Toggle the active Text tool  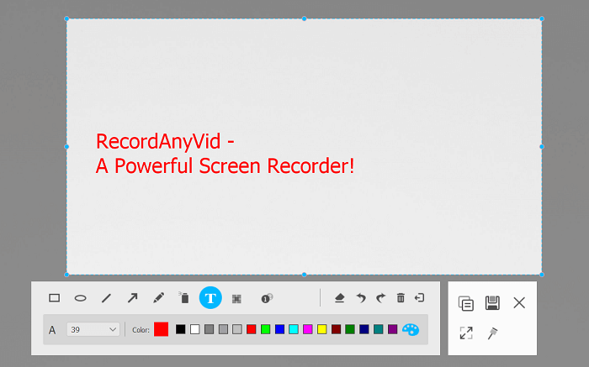(x=210, y=298)
